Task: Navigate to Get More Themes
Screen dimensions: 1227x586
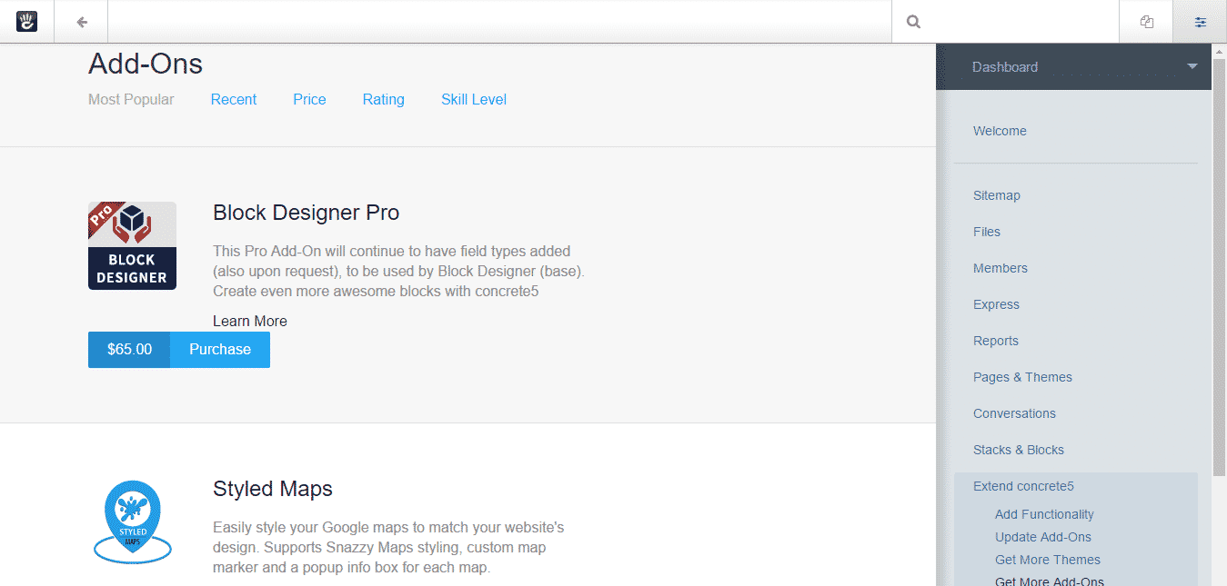Action: (x=1047, y=559)
